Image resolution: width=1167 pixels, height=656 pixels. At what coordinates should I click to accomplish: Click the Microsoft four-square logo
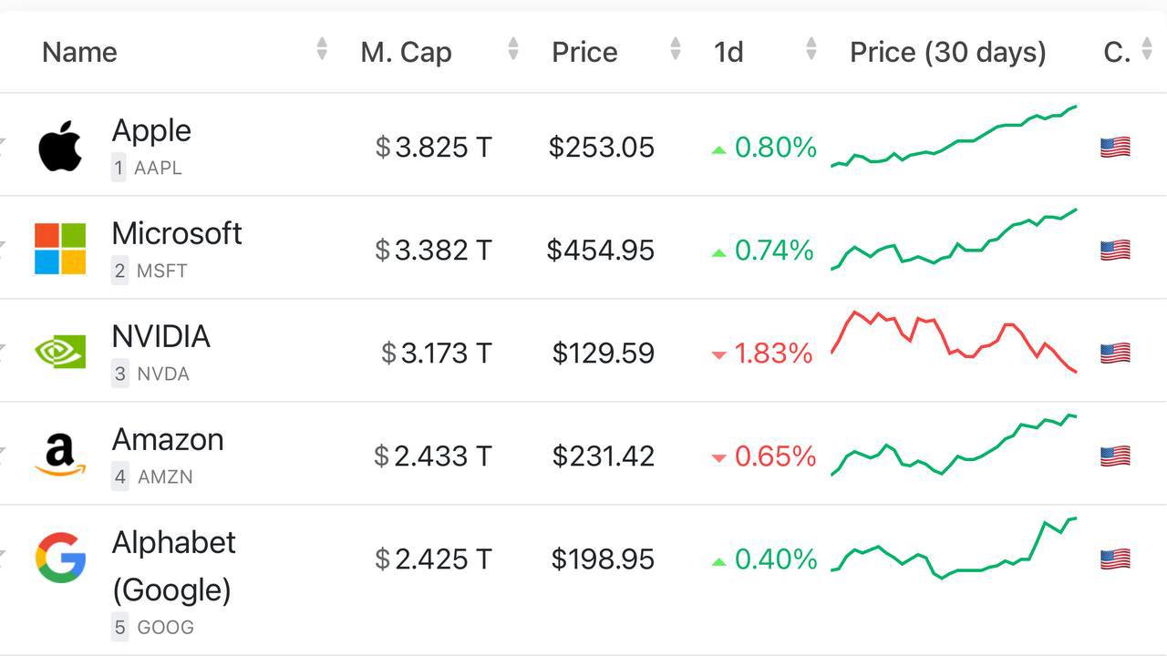60,249
